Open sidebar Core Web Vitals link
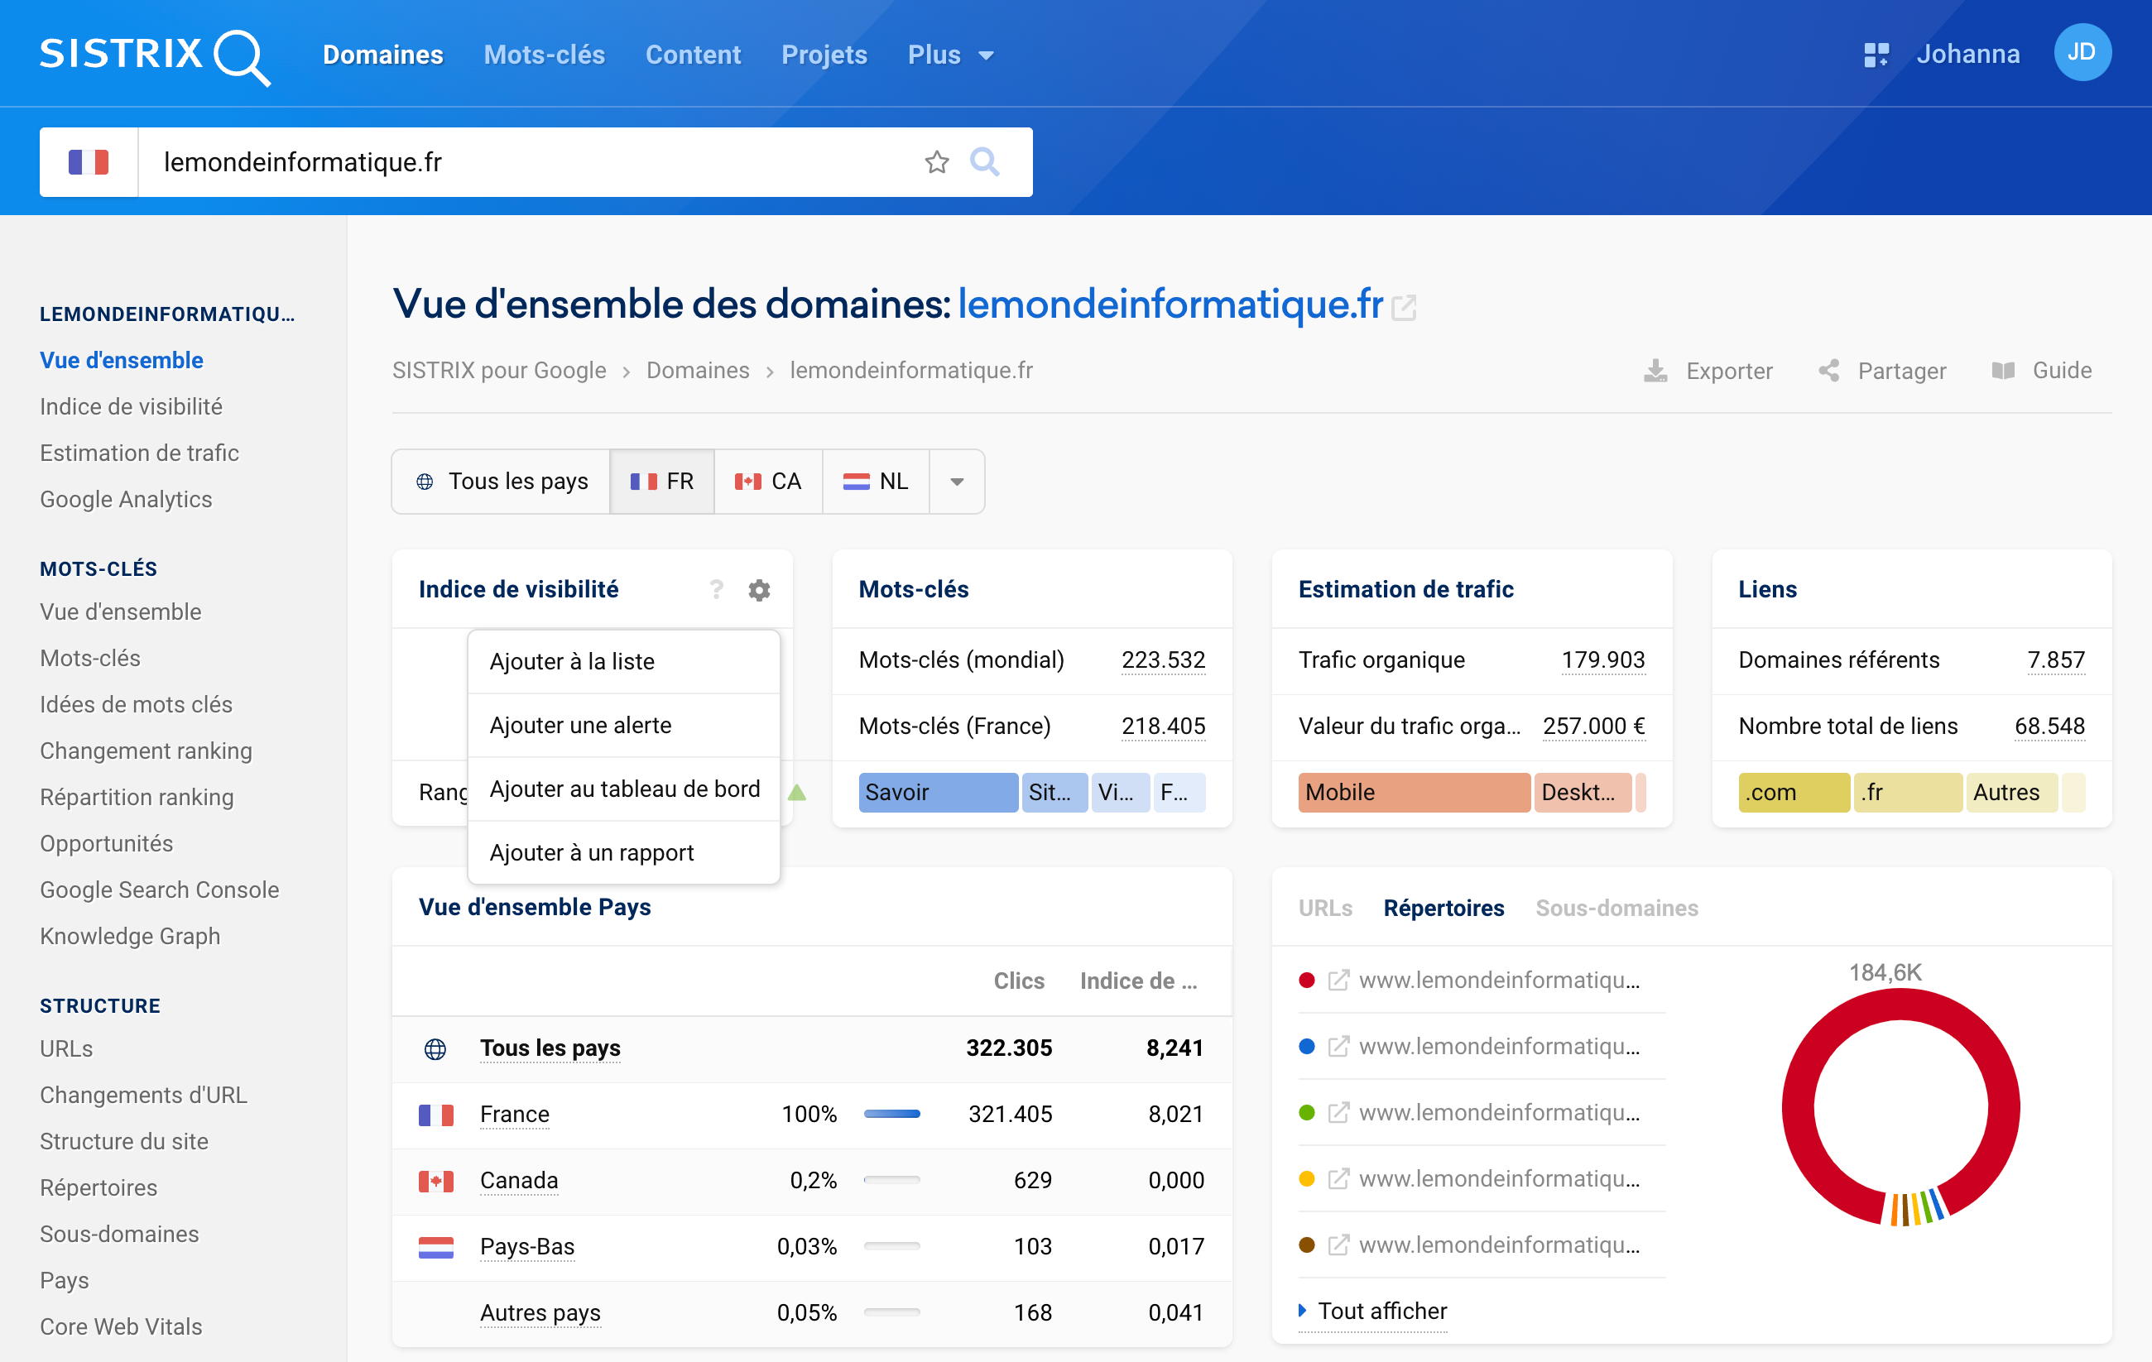 [121, 1326]
